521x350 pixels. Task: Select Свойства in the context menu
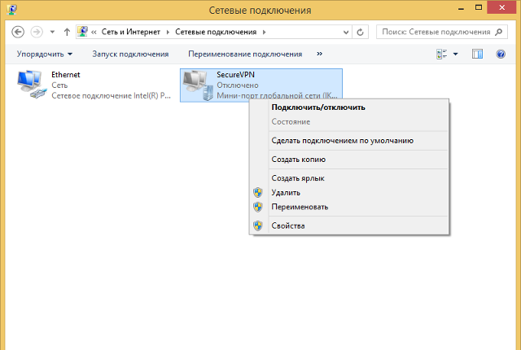click(x=288, y=225)
